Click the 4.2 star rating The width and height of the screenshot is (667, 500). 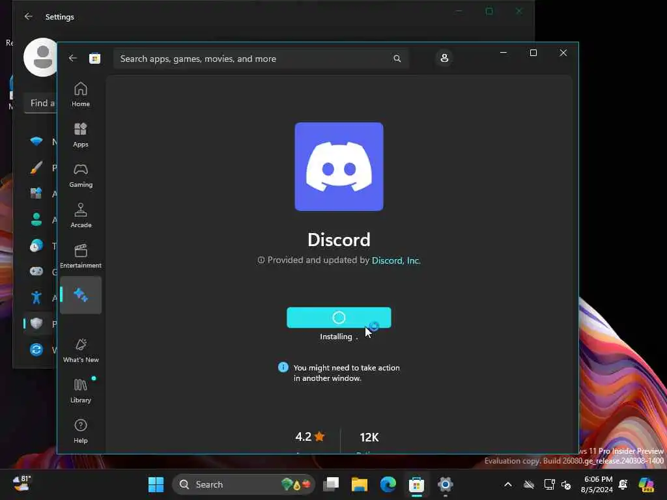pyautogui.click(x=309, y=437)
